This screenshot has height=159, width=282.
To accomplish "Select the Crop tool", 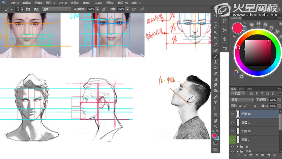I will click(x=215, y=38).
